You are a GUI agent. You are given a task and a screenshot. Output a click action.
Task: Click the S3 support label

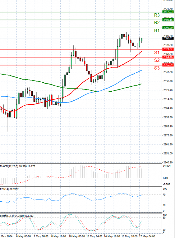157,68
